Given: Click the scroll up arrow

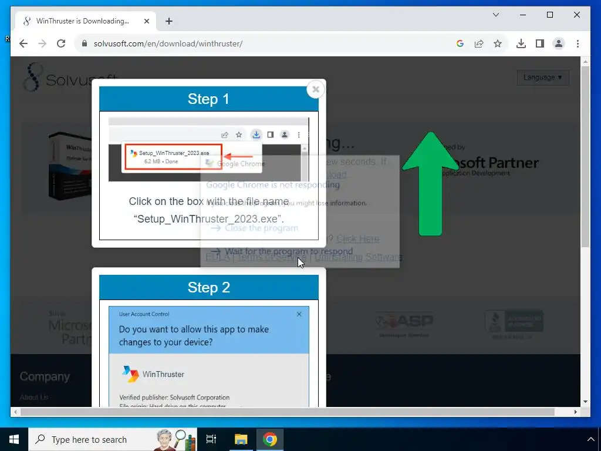Looking at the screenshot, I should click(x=585, y=61).
